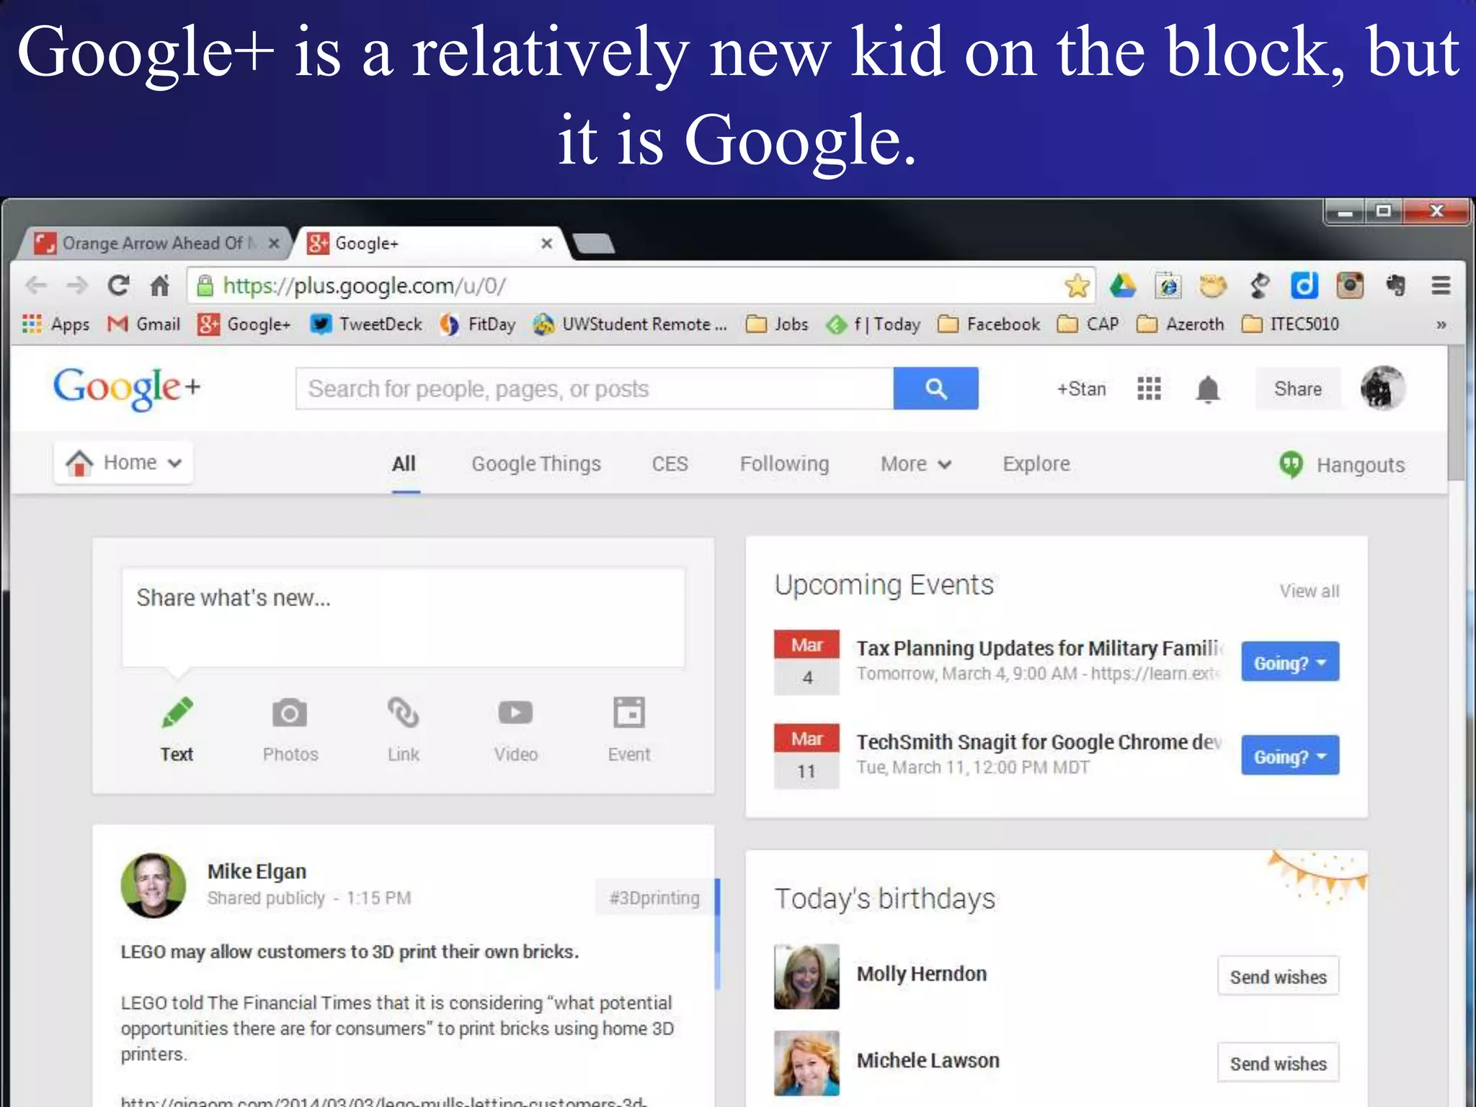Viewport: 1476px width, 1107px height.
Task: Open Going? dropdown for Tax Planning event
Action: (x=1290, y=662)
